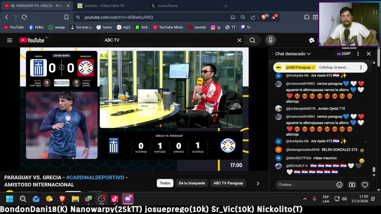Close the PARAGUAY VS. GRECIA tab

tap(68, 6)
